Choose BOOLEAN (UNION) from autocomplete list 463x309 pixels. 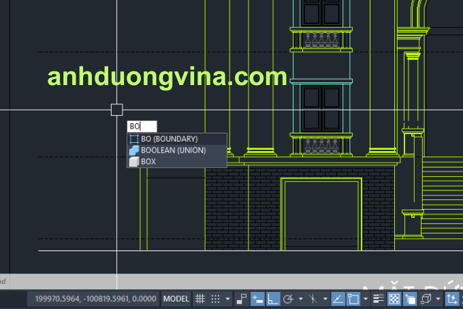click(173, 150)
